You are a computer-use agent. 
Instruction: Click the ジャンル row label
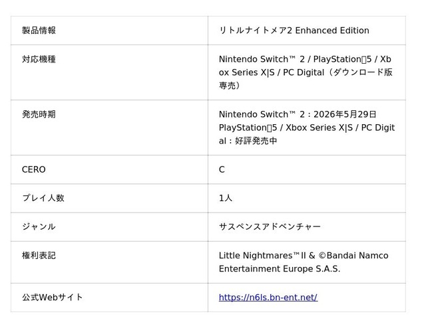click(x=39, y=226)
